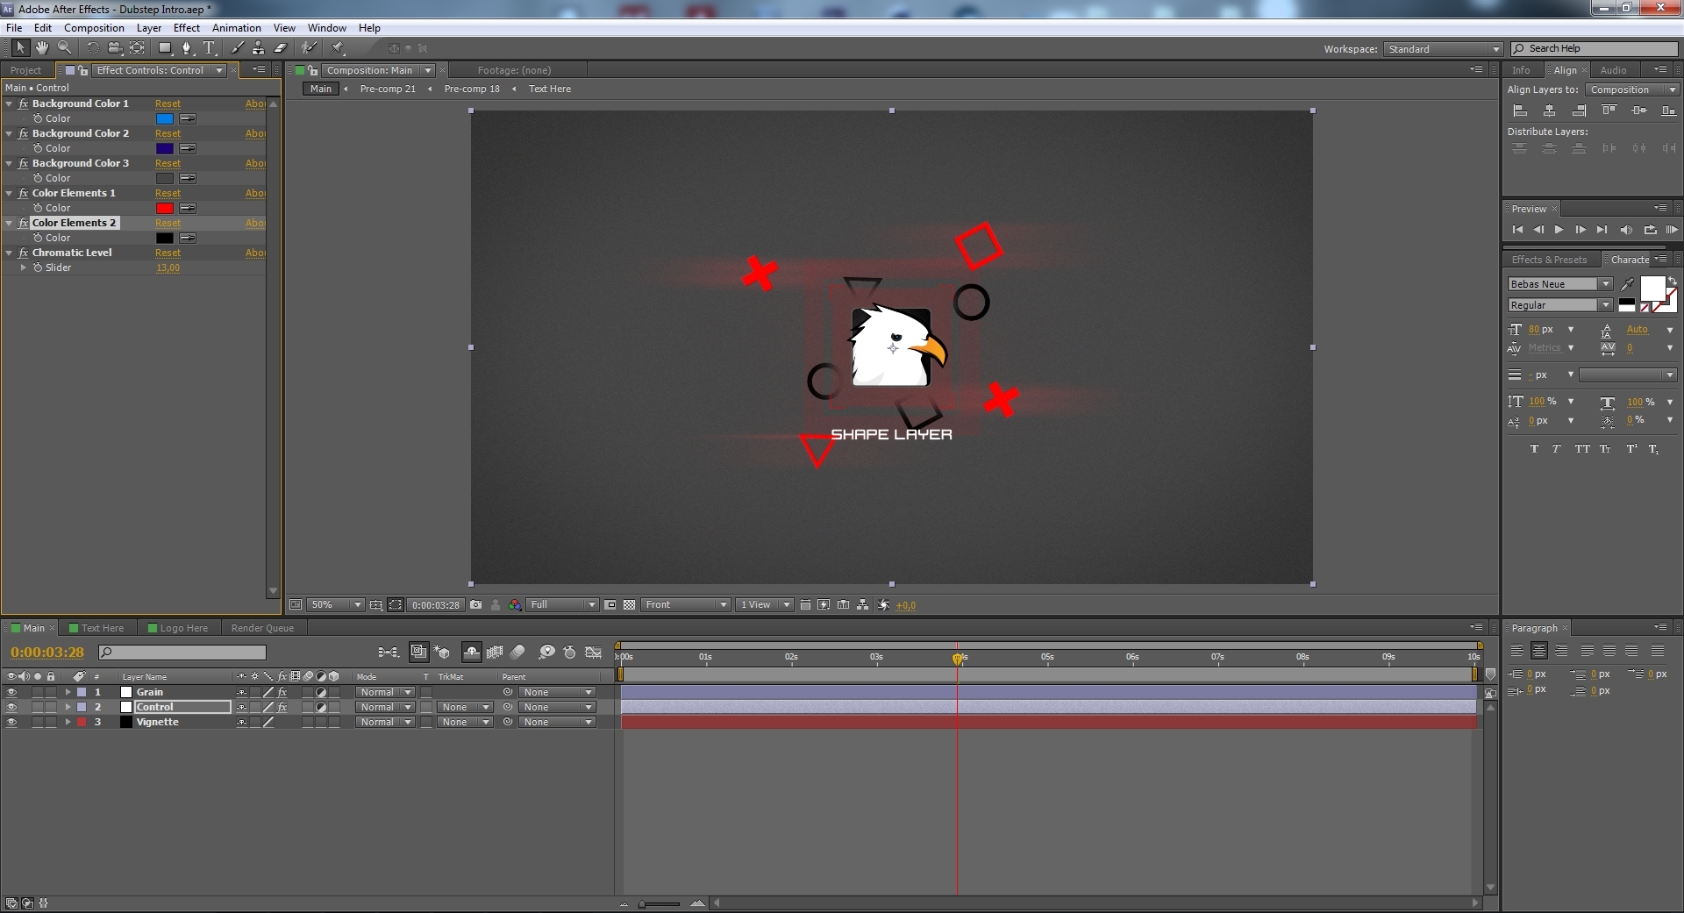
Task: Select the Brush tool
Action: pyautogui.click(x=237, y=48)
